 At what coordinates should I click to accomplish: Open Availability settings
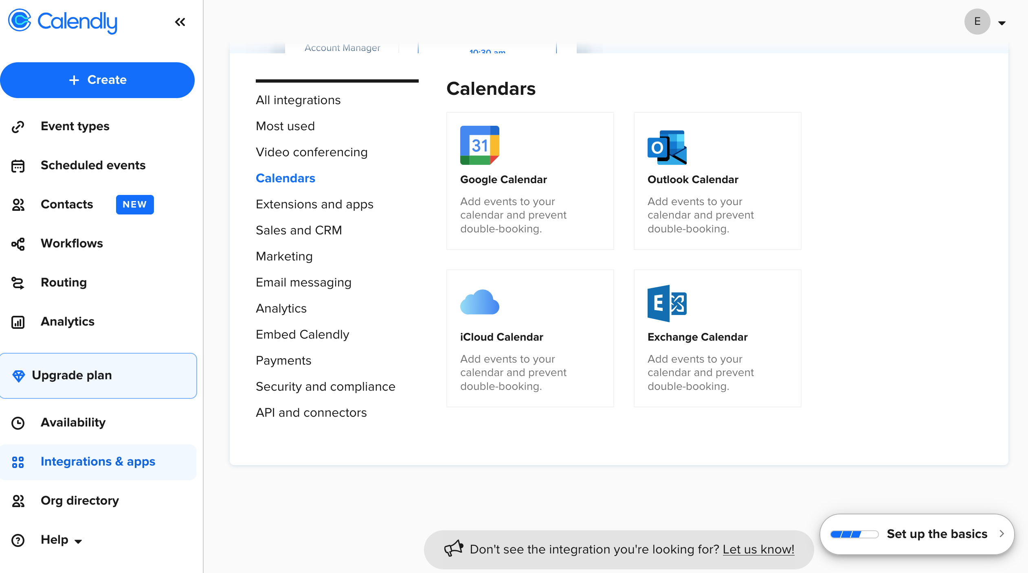(73, 422)
